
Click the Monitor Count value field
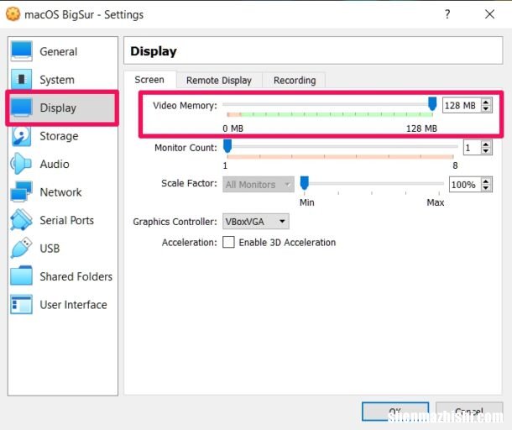coord(472,147)
